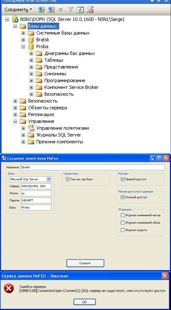The image size is (171, 310).
Task: Click the Filter funnel toolbar icon
Action: click(71, 9)
